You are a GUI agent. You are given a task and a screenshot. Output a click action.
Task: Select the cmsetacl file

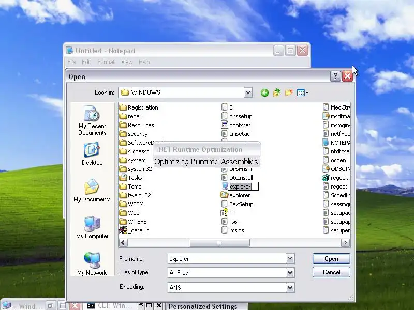click(236, 134)
